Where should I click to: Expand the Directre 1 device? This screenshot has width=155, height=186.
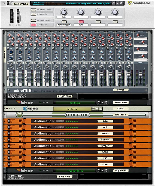coord(4,115)
